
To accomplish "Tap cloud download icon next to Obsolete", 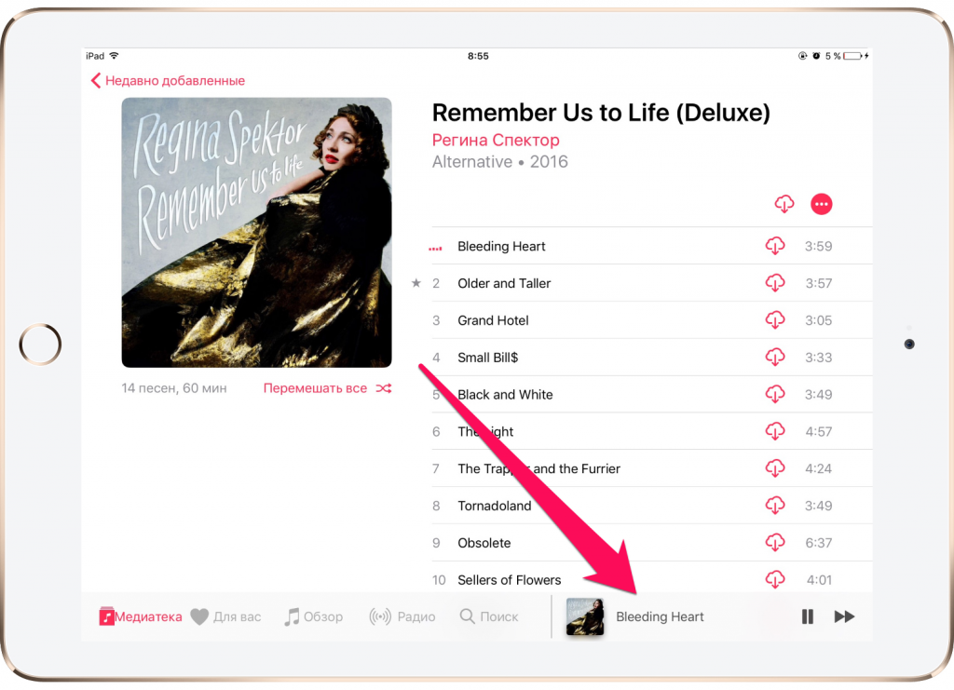I will pyautogui.click(x=775, y=542).
